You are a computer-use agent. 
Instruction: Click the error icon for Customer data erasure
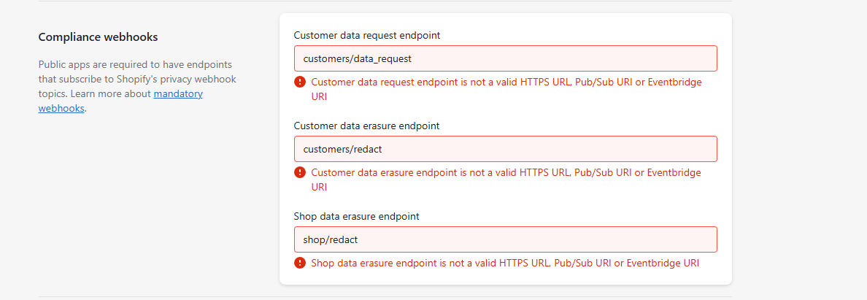click(300, 172)
